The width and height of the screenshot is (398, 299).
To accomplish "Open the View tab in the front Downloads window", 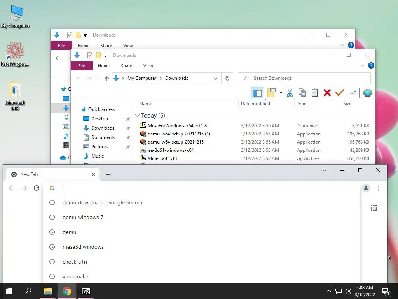I will coord(148,65).
